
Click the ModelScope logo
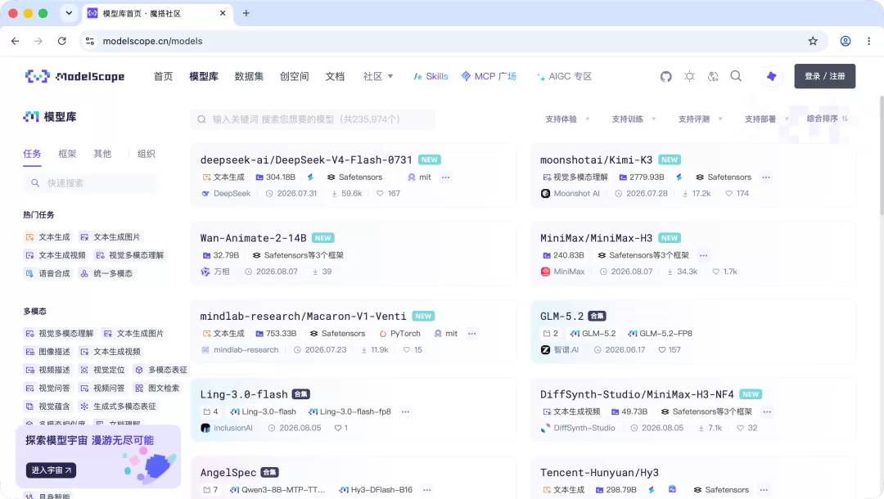tap(75, 76)
